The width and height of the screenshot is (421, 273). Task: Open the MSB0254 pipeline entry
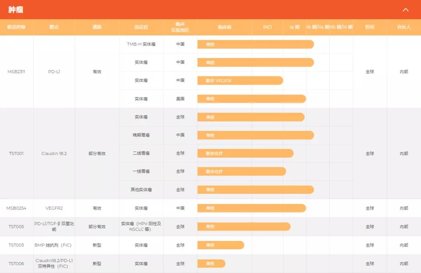click(x=16, y=208)
